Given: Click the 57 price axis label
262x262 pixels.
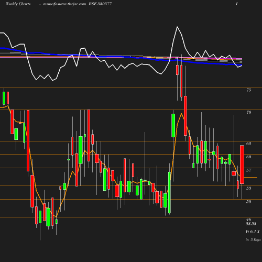Looking at the screenshot, I should [x=248, y=170].
